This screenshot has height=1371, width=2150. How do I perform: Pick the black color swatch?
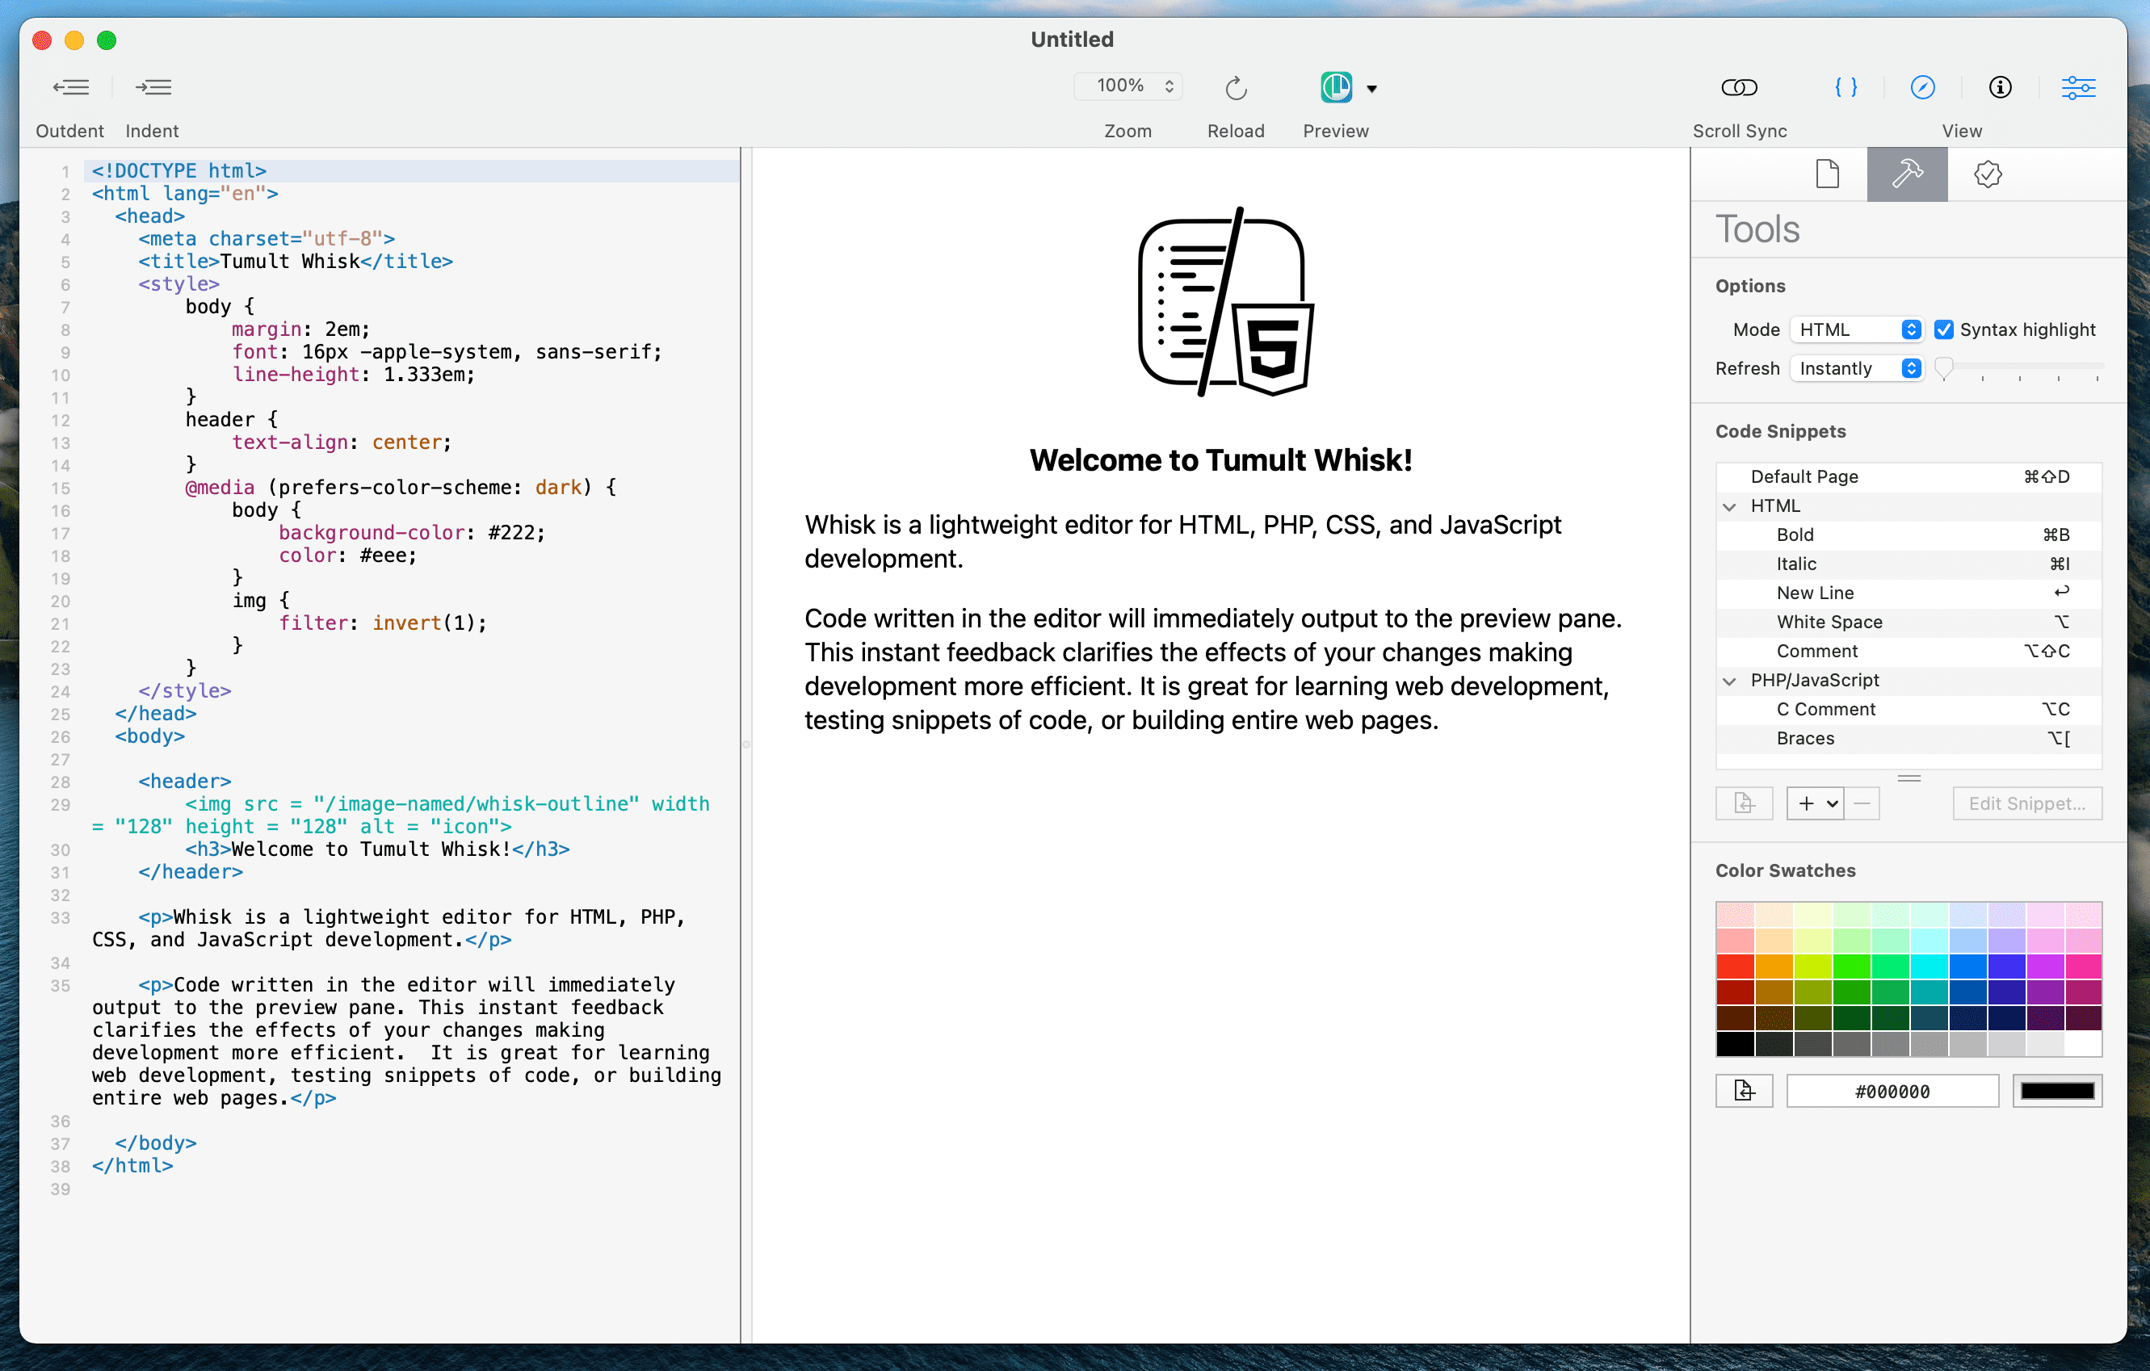(x=1736, y=1043)
